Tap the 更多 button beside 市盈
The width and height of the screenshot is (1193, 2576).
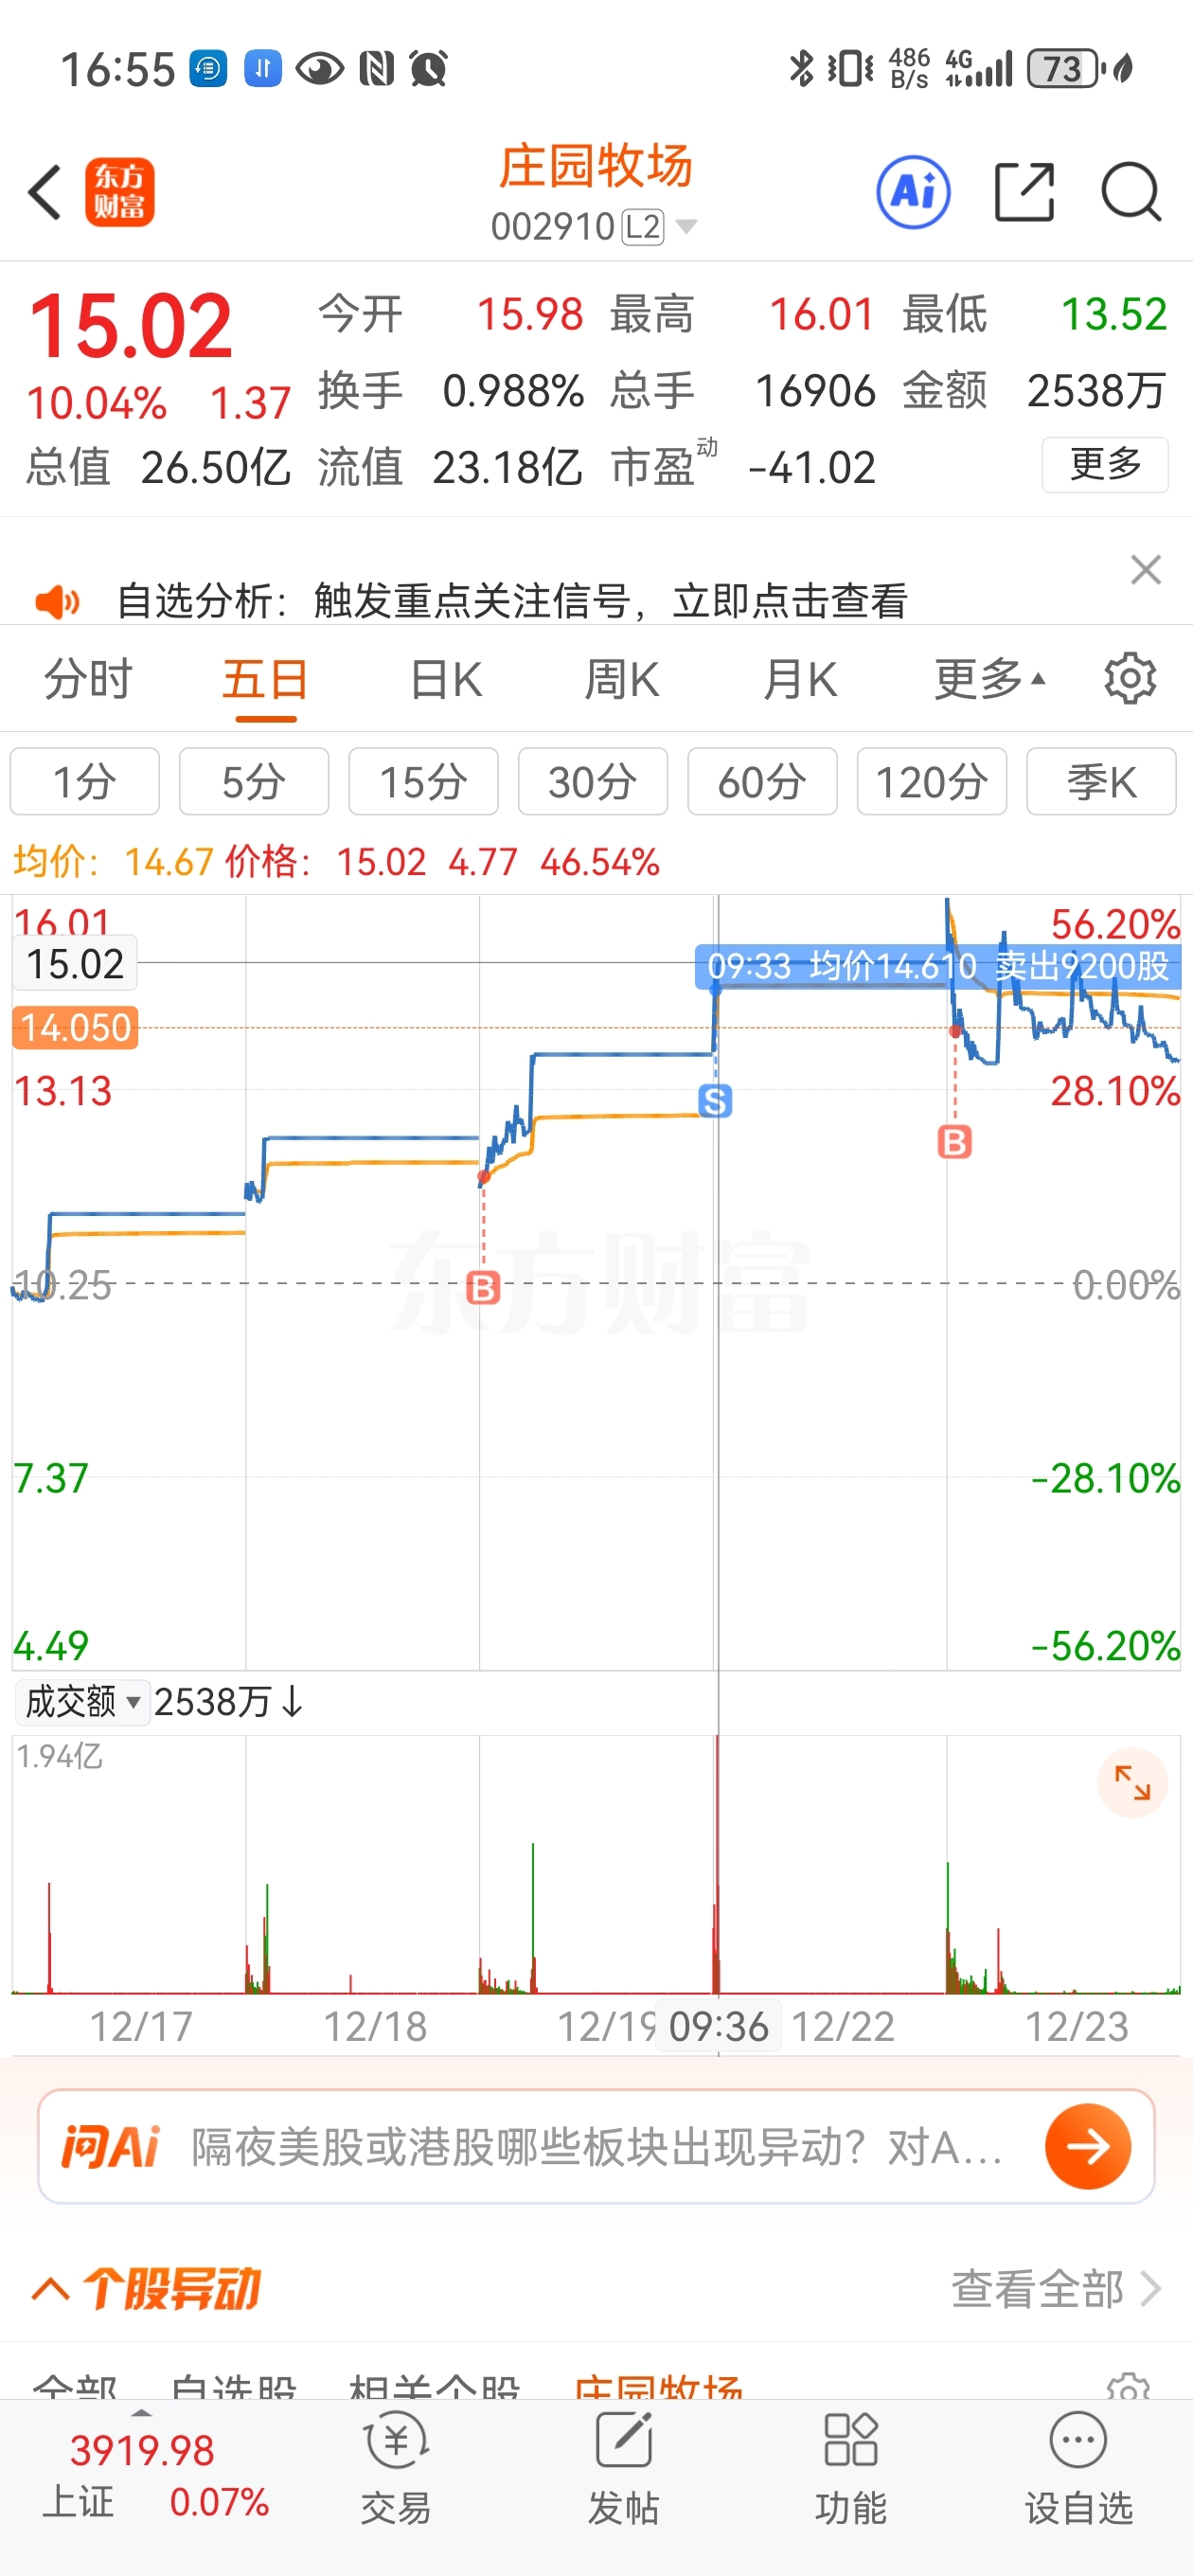click(1104, 465)
